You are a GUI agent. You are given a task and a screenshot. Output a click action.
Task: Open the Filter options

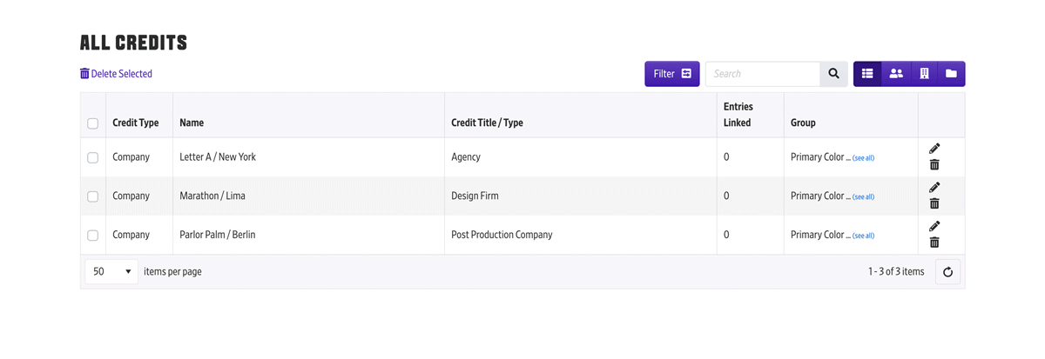(671, 74)
